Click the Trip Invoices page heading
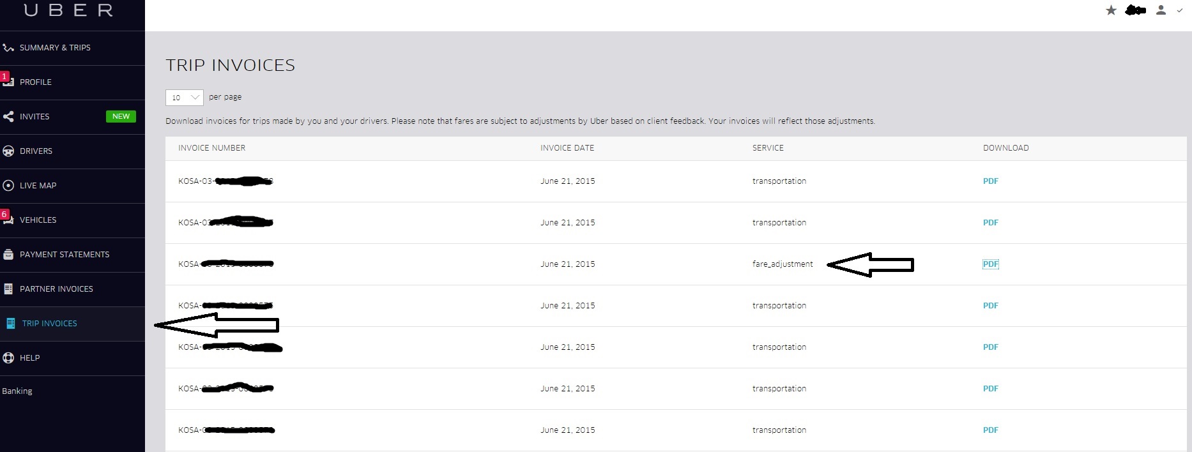Viewport: 1192px width, 452px height. click(x=230, y=65)
